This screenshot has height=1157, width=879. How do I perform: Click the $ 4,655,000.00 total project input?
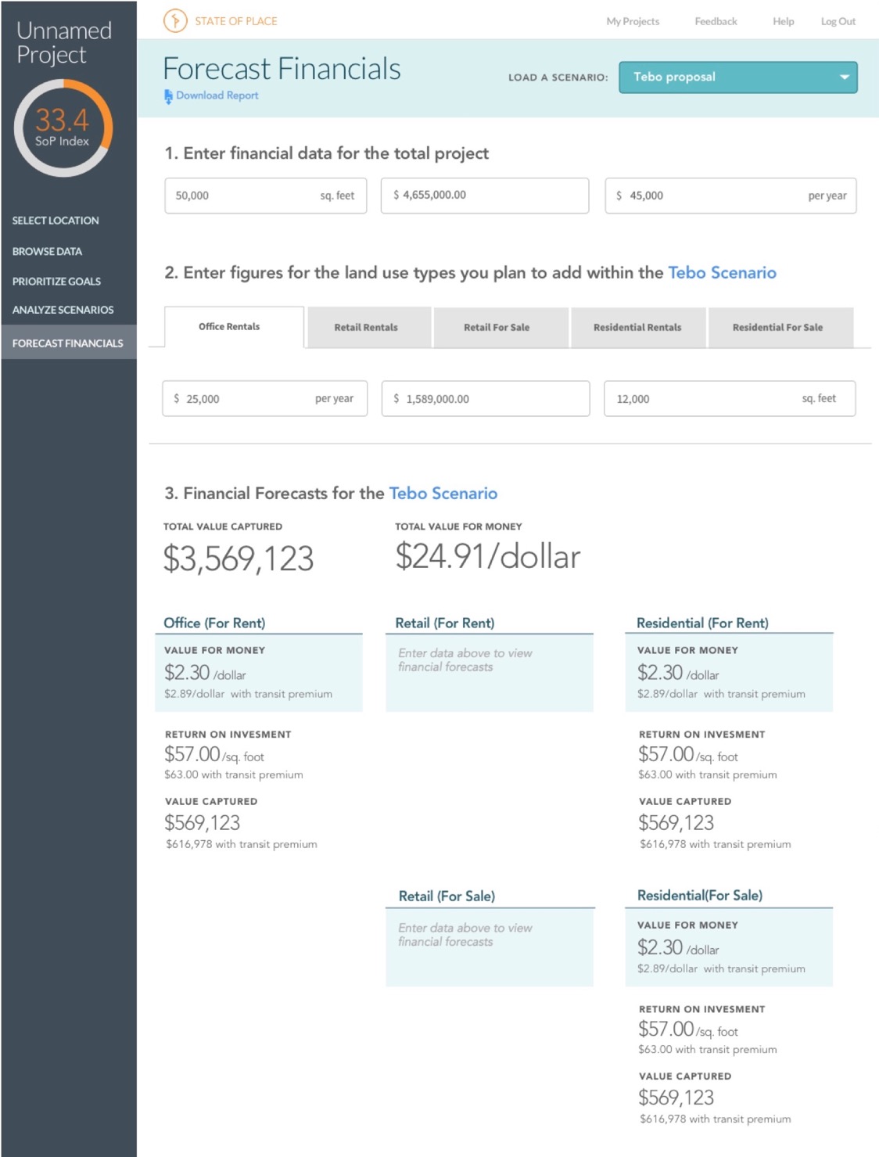coord(485,196)
